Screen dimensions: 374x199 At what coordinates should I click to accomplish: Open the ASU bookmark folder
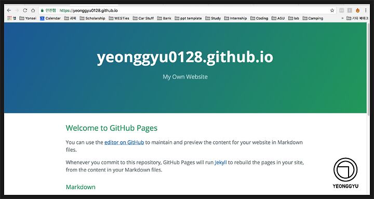coord(278,18)
